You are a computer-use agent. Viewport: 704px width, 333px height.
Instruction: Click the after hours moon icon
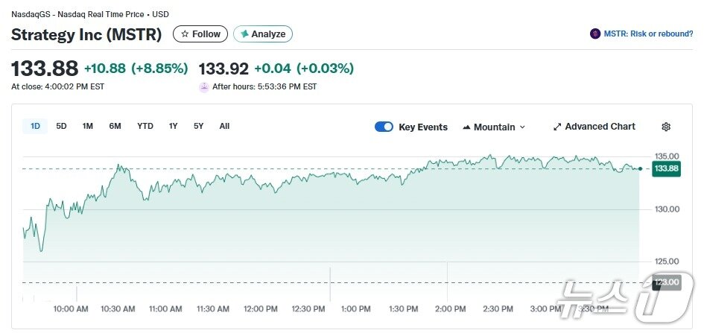click(204, 86)
